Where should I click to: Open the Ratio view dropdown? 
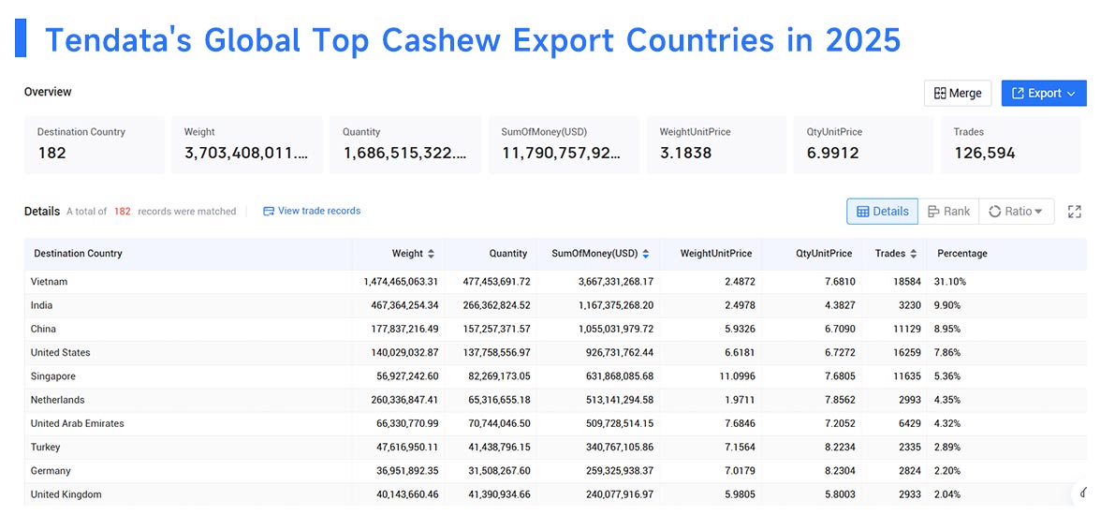pyautogui.click(x=1016, y=212)
